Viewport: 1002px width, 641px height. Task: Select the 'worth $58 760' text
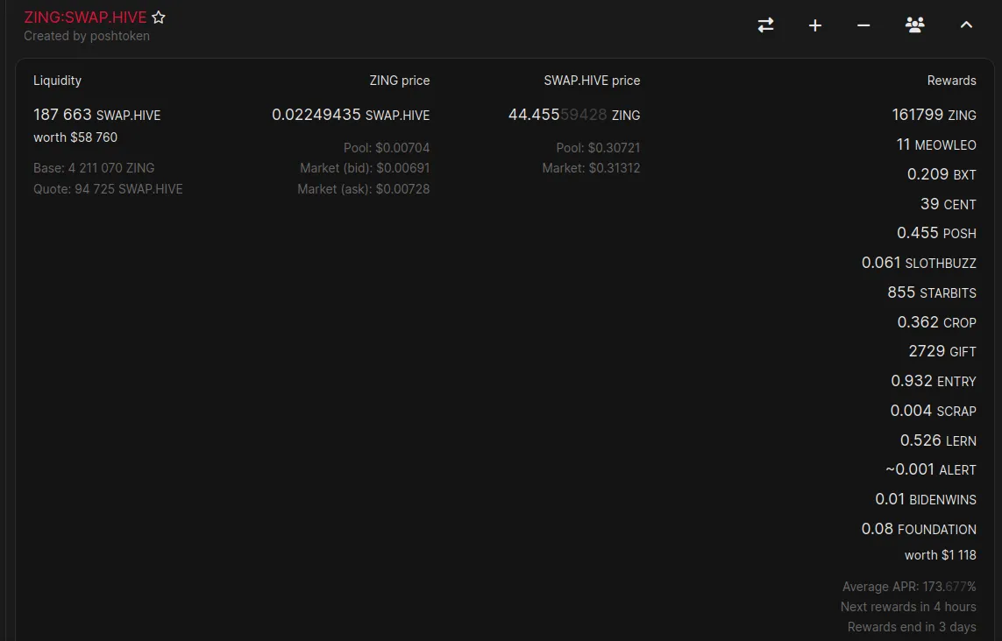tap(75, 137)
